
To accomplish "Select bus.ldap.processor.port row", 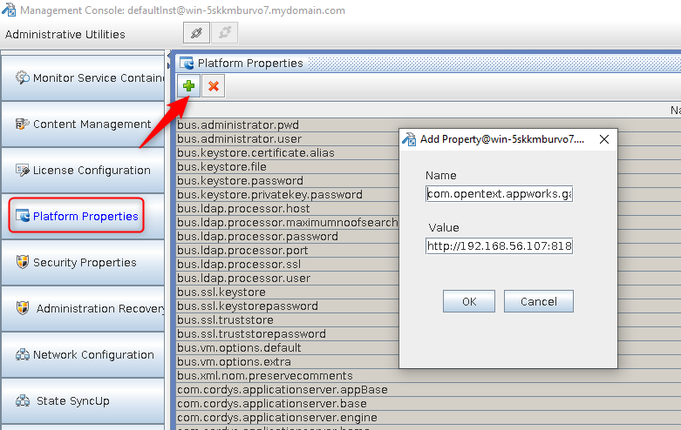I will coord(288,250).
